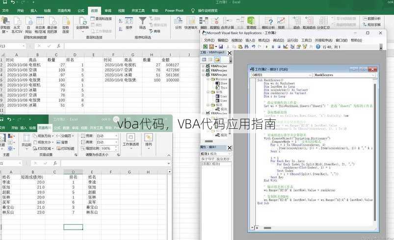Open the 纸张方向 orientation dropdown
Screen dimensions: 394x240
pos(44,136)
